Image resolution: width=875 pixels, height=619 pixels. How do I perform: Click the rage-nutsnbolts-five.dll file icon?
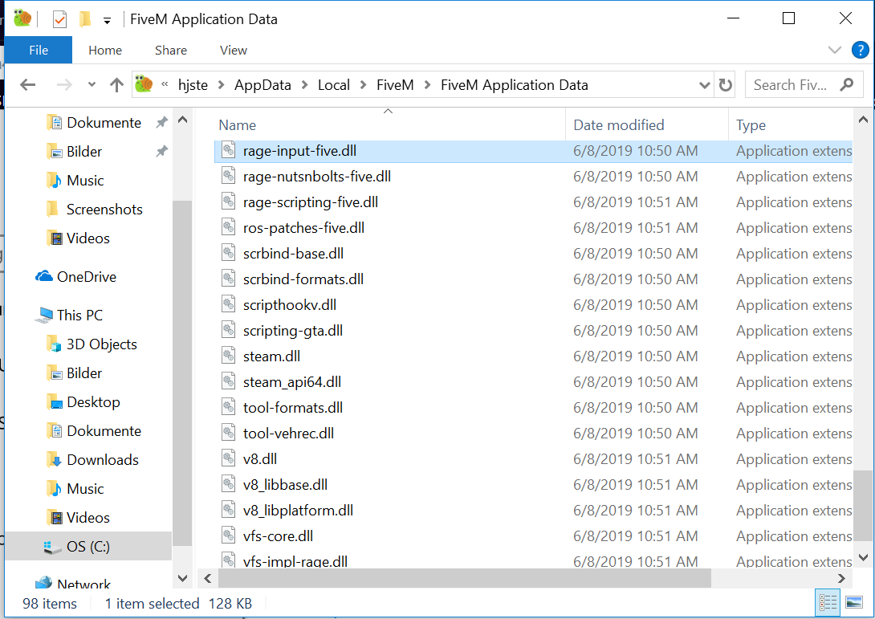tap(228, 177)
